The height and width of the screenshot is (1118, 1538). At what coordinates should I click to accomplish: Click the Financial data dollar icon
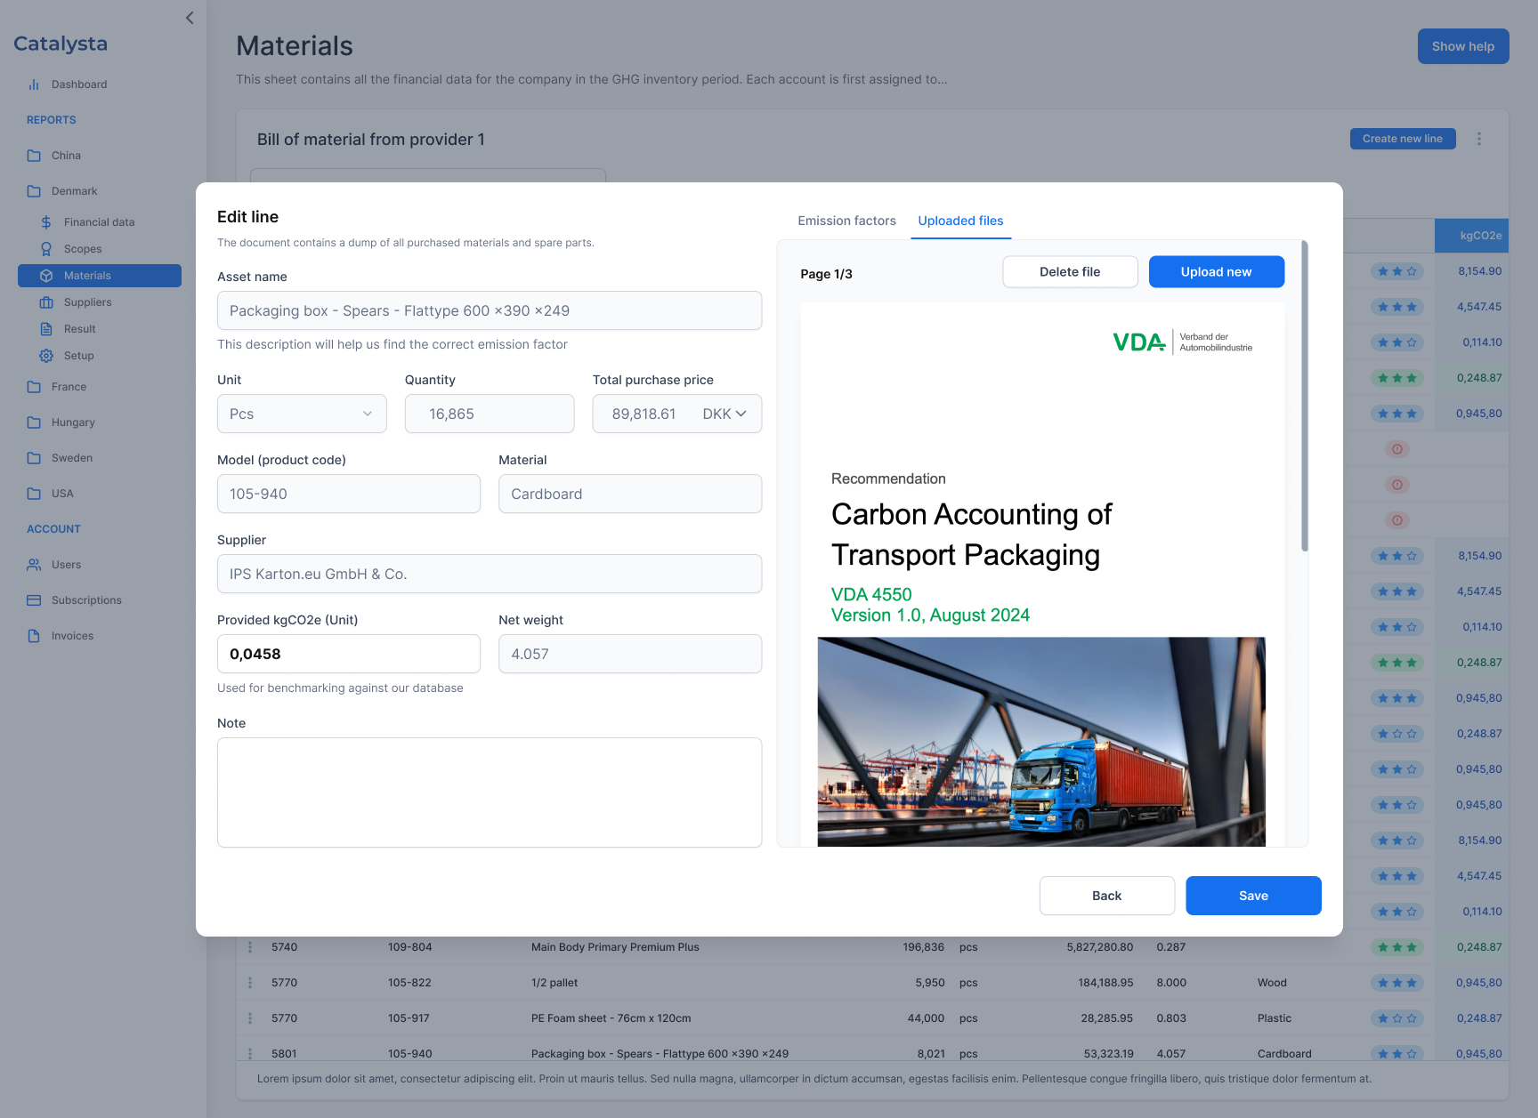click(x=46, y=222)
